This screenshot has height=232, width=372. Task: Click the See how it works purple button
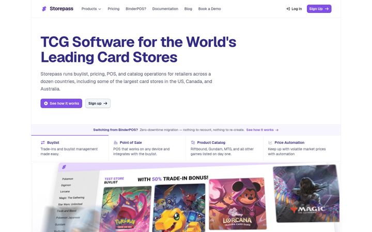click(x=61, y=104)
